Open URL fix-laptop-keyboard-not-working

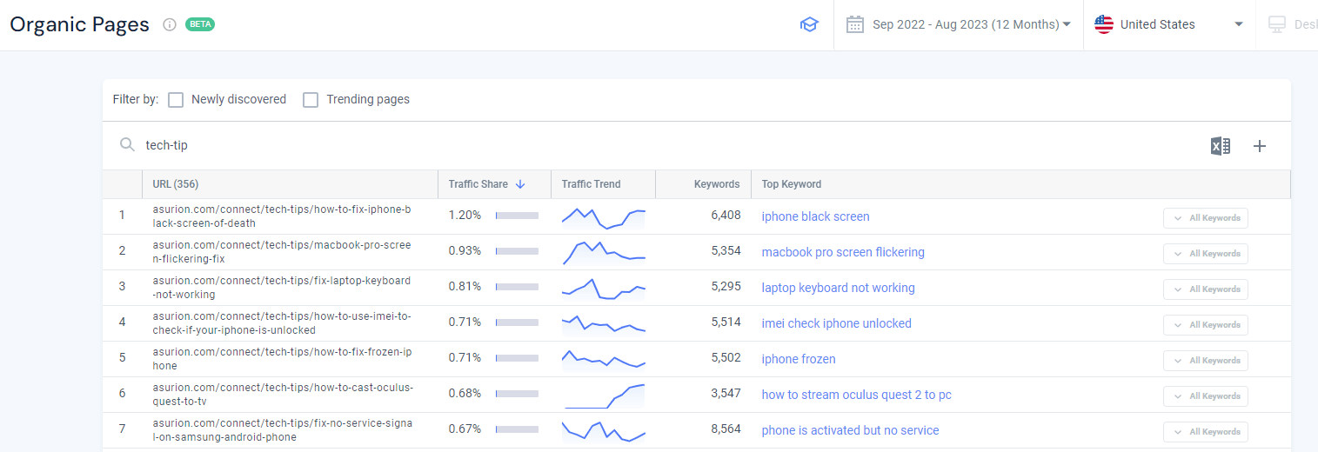pyautogui.click(x=282, y=288)
